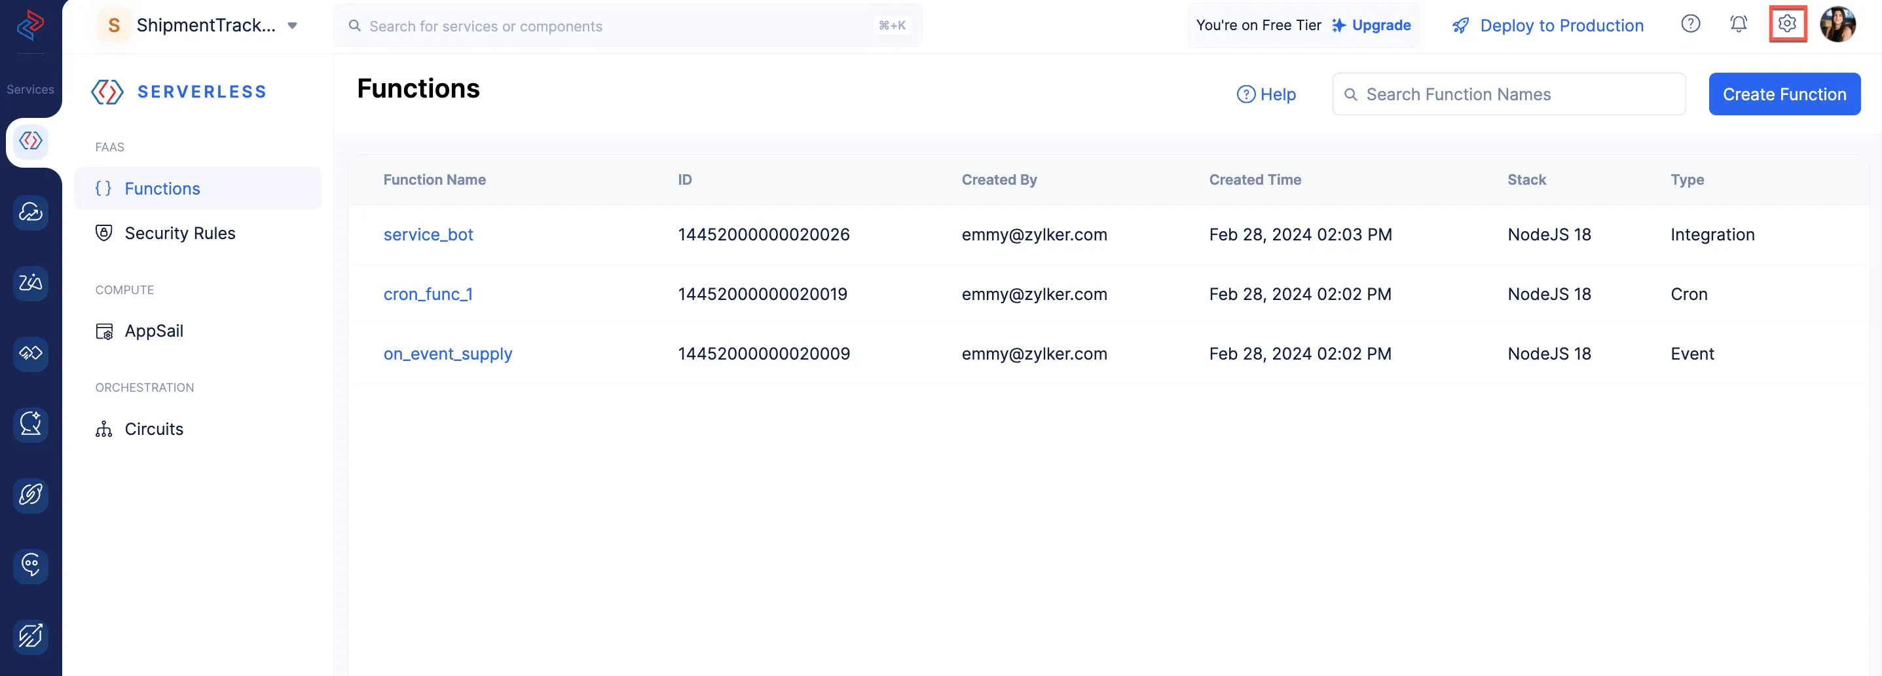Click NodeJS 18 in the cron_func_1 row
Image resolution: width=1882 pixels, height=676 pixels.
tap(1549, 294)
